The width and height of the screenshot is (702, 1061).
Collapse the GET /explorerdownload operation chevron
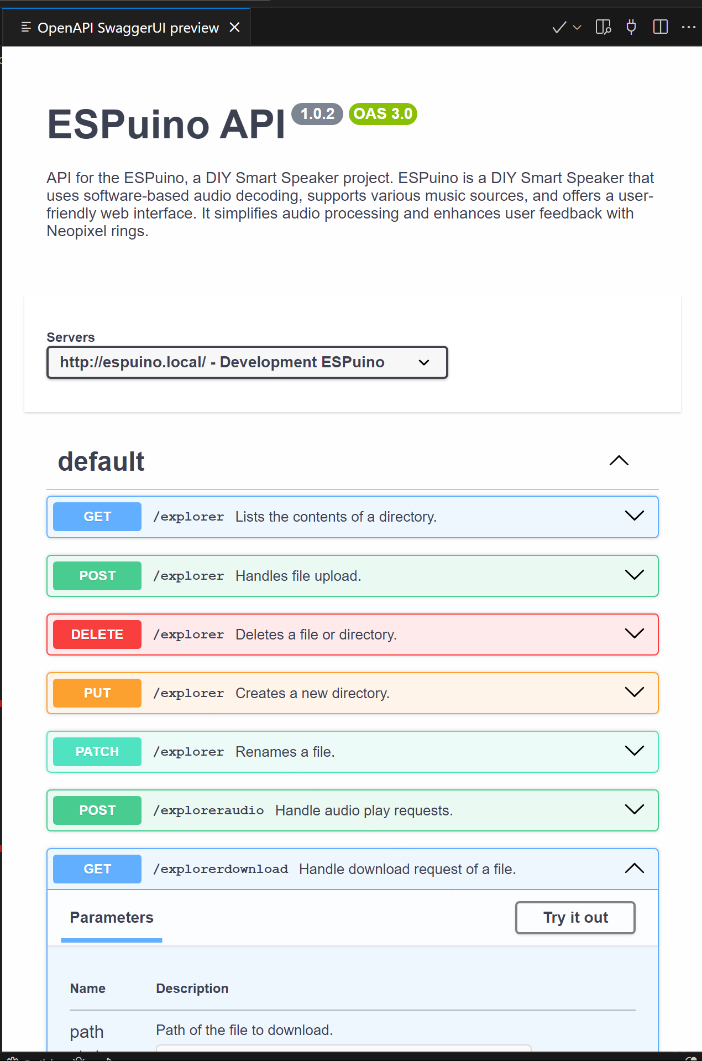pyautogui.click(x=635, y=868)
